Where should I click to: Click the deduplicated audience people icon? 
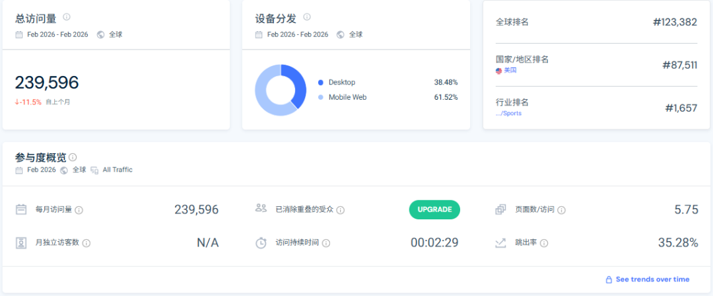click(x=261, y=209)
